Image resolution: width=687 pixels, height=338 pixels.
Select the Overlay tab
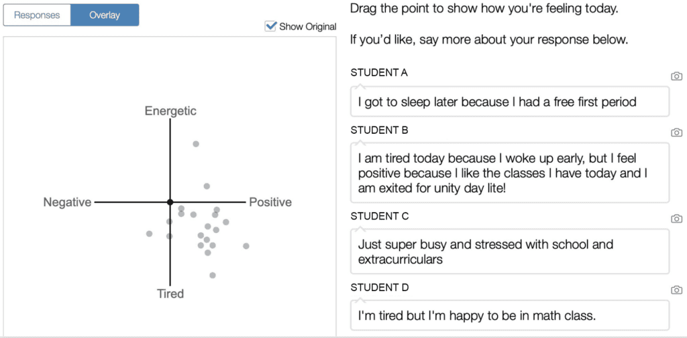105,15
